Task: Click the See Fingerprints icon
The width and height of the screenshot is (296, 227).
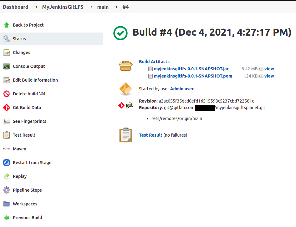Action: (6, 121)
